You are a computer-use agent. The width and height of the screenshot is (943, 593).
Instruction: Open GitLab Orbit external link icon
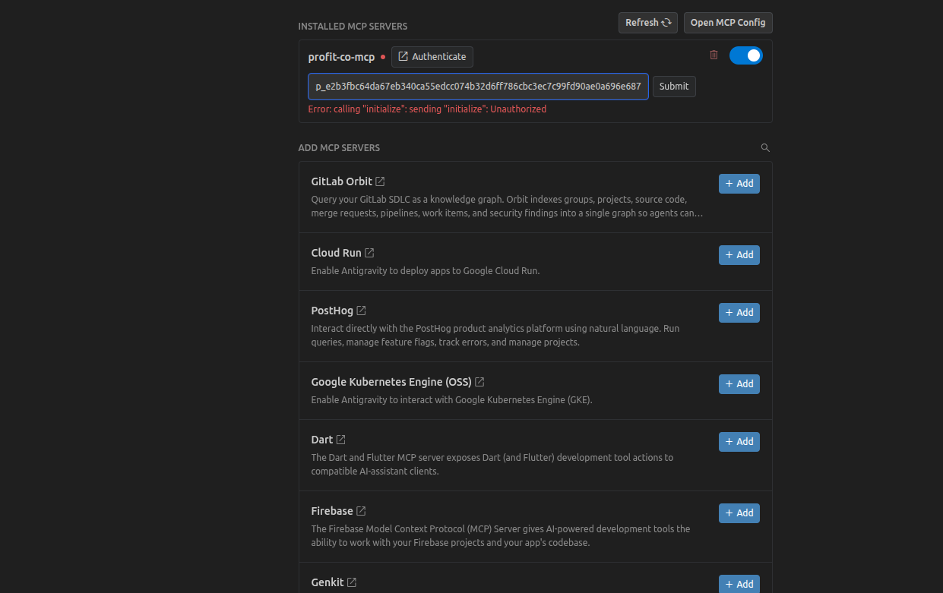[x=380, y=181]
